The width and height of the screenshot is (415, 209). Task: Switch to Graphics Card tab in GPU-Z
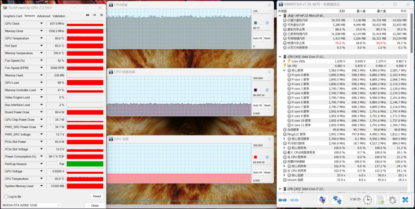point(13,16)
